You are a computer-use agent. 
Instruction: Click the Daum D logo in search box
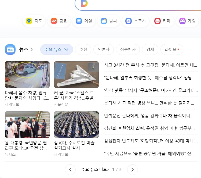pos(84,3)
